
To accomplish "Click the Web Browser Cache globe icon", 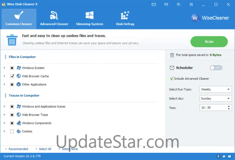I will (x=19, y=76).
